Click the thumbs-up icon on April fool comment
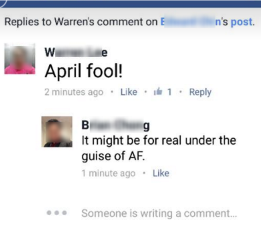261x228 pixels. [158, 91]
